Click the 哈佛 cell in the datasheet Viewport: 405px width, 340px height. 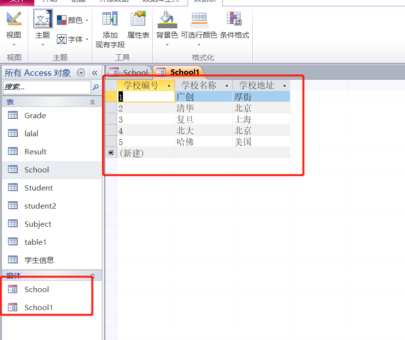(x=185, y=142)
